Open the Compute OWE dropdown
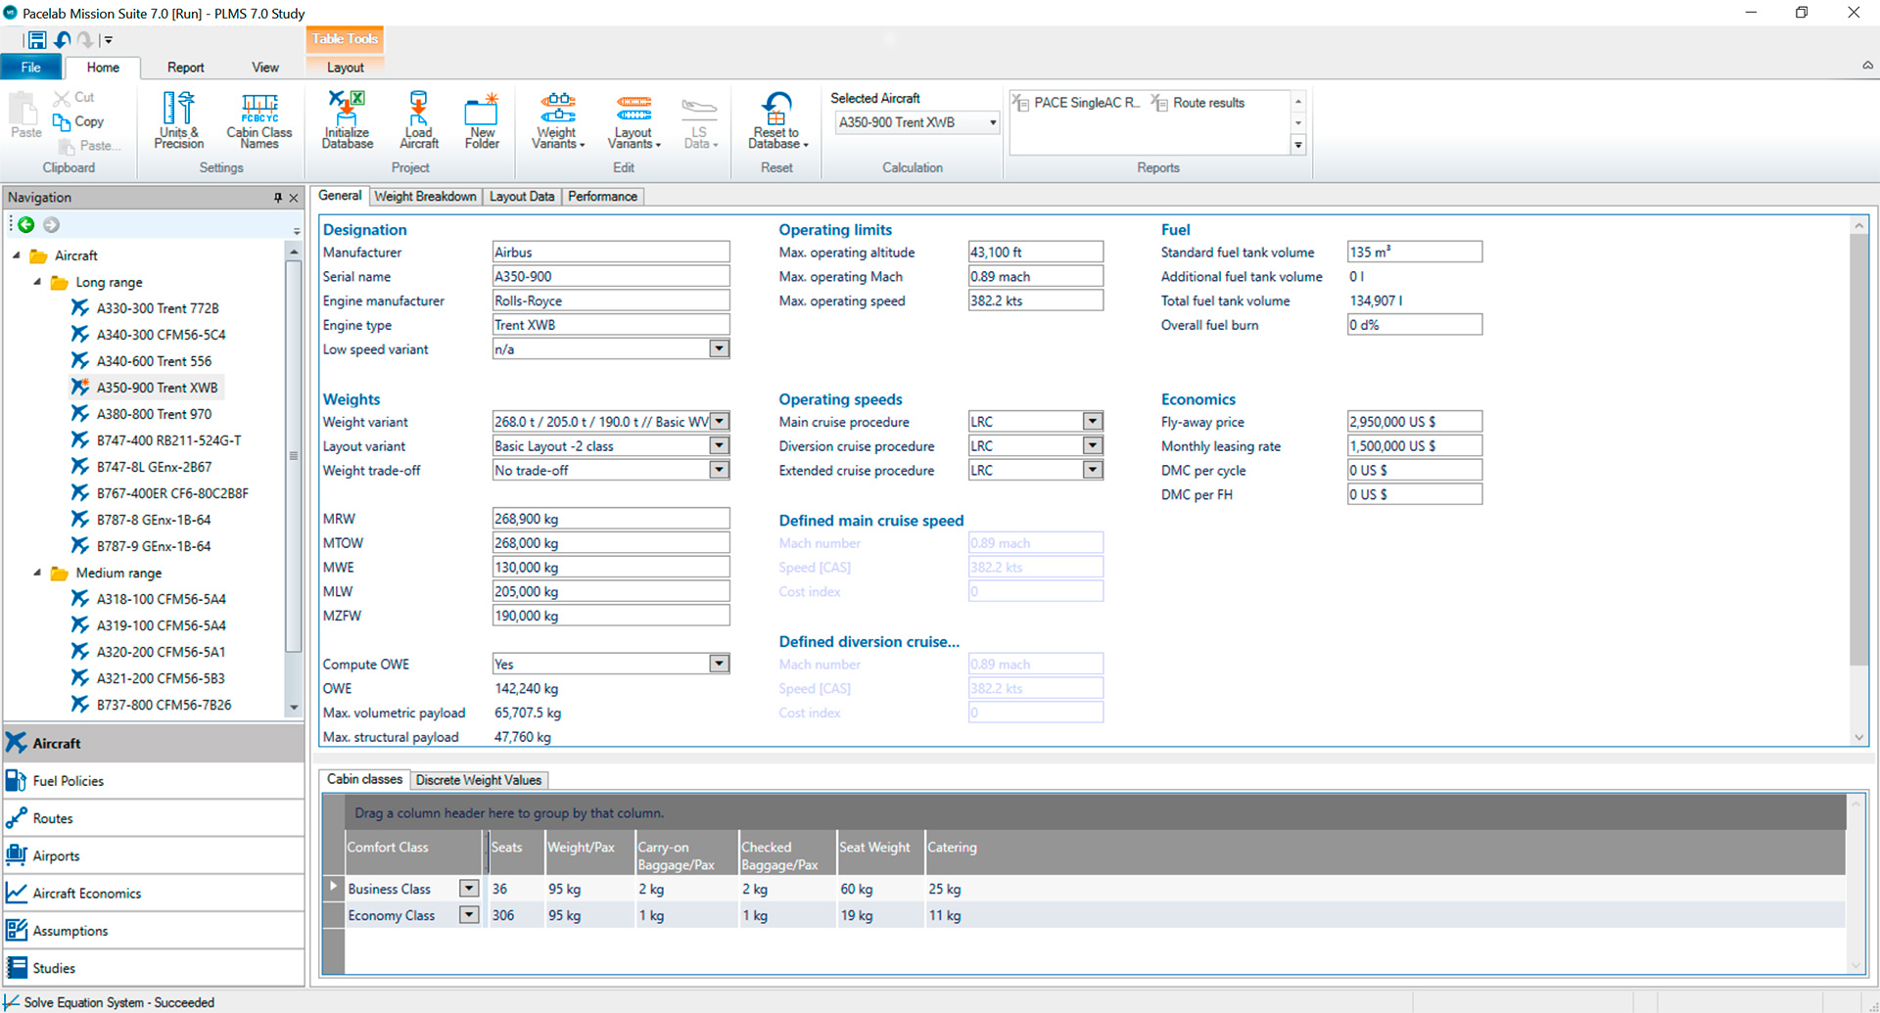1880x1013 pixels. click(x=719, y=665)
